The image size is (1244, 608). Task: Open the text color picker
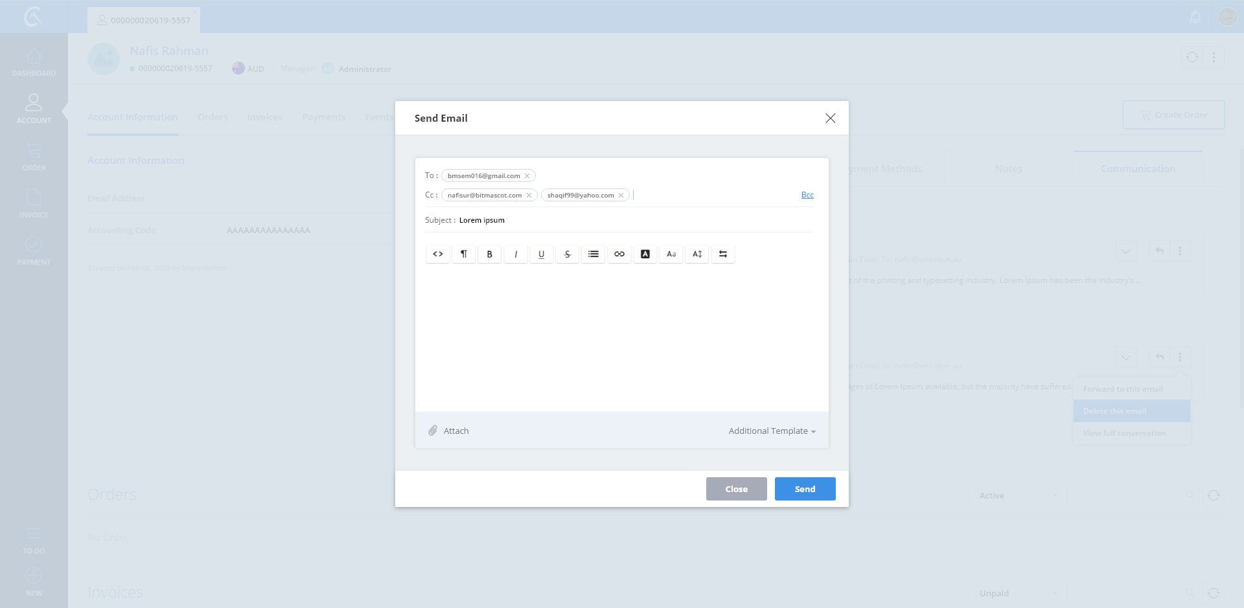[x=645, y=254]
